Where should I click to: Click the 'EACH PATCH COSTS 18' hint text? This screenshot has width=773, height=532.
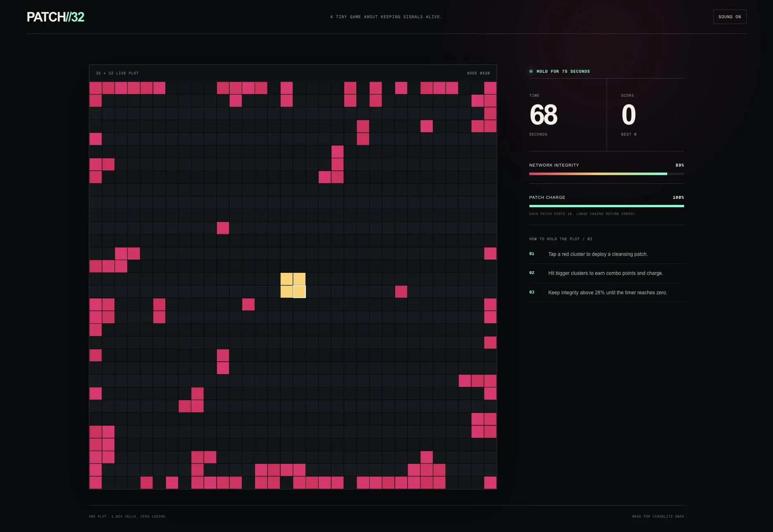tap(583, 214)
